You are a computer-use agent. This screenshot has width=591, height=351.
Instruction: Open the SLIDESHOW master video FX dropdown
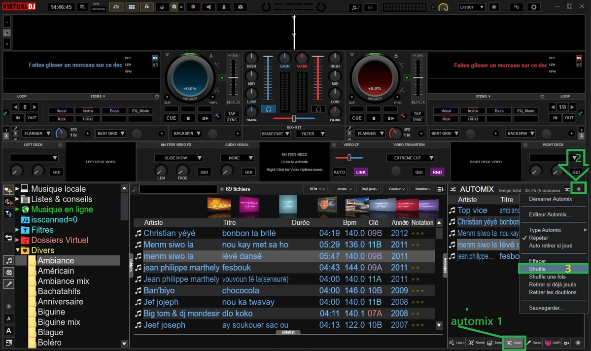pos(178,158)
